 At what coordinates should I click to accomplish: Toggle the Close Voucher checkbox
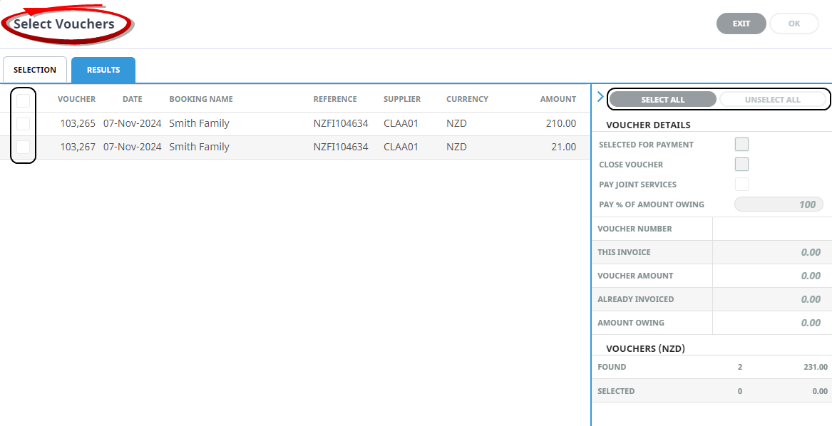741,165
